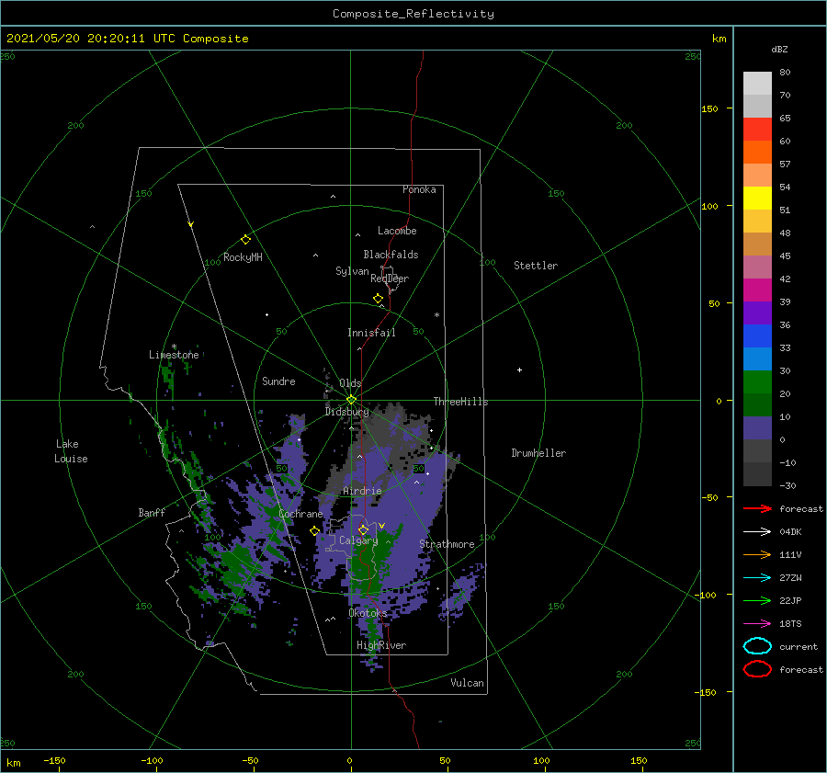The width and height of the screenshot is (827, 773).
Task: Click the dBZ legend heading
Action: (779, 49)
